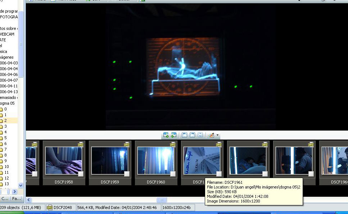Go to the previous image
Screen dimensions: 348x214
(x=166, y=135)
